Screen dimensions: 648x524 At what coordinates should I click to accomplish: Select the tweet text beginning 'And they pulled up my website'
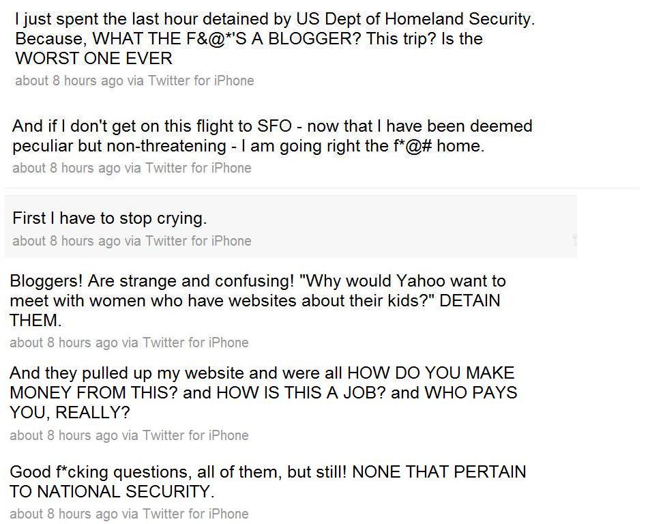(263, 392)
